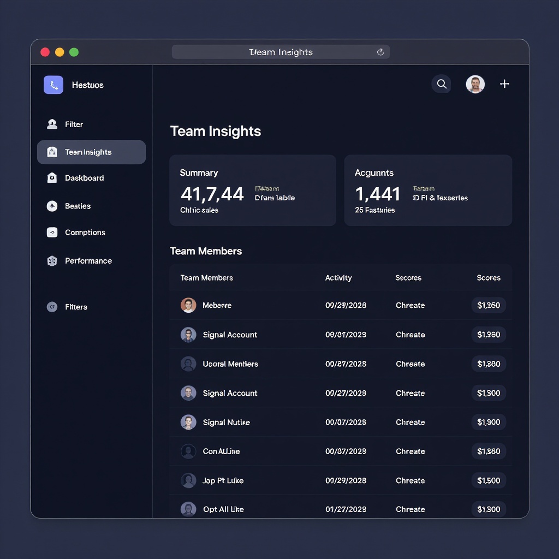Open the Mebenre member row name
559x559 pixels.
pos(217,305)
